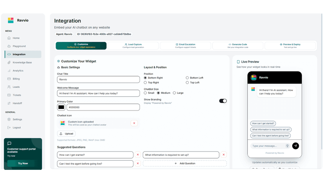
Task: Remove the uploaded custom chatbot icon
Action: [x=134, y=123]
